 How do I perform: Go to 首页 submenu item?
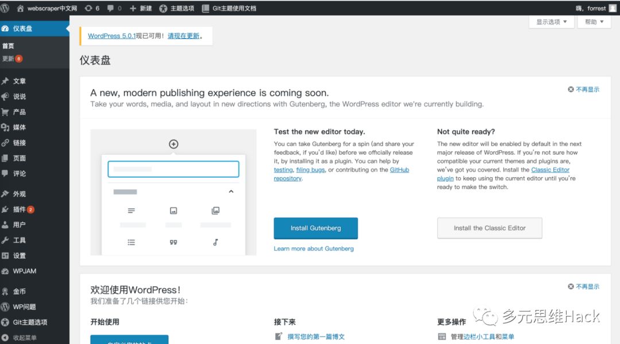pyautogui.click(x=8, y=46)
